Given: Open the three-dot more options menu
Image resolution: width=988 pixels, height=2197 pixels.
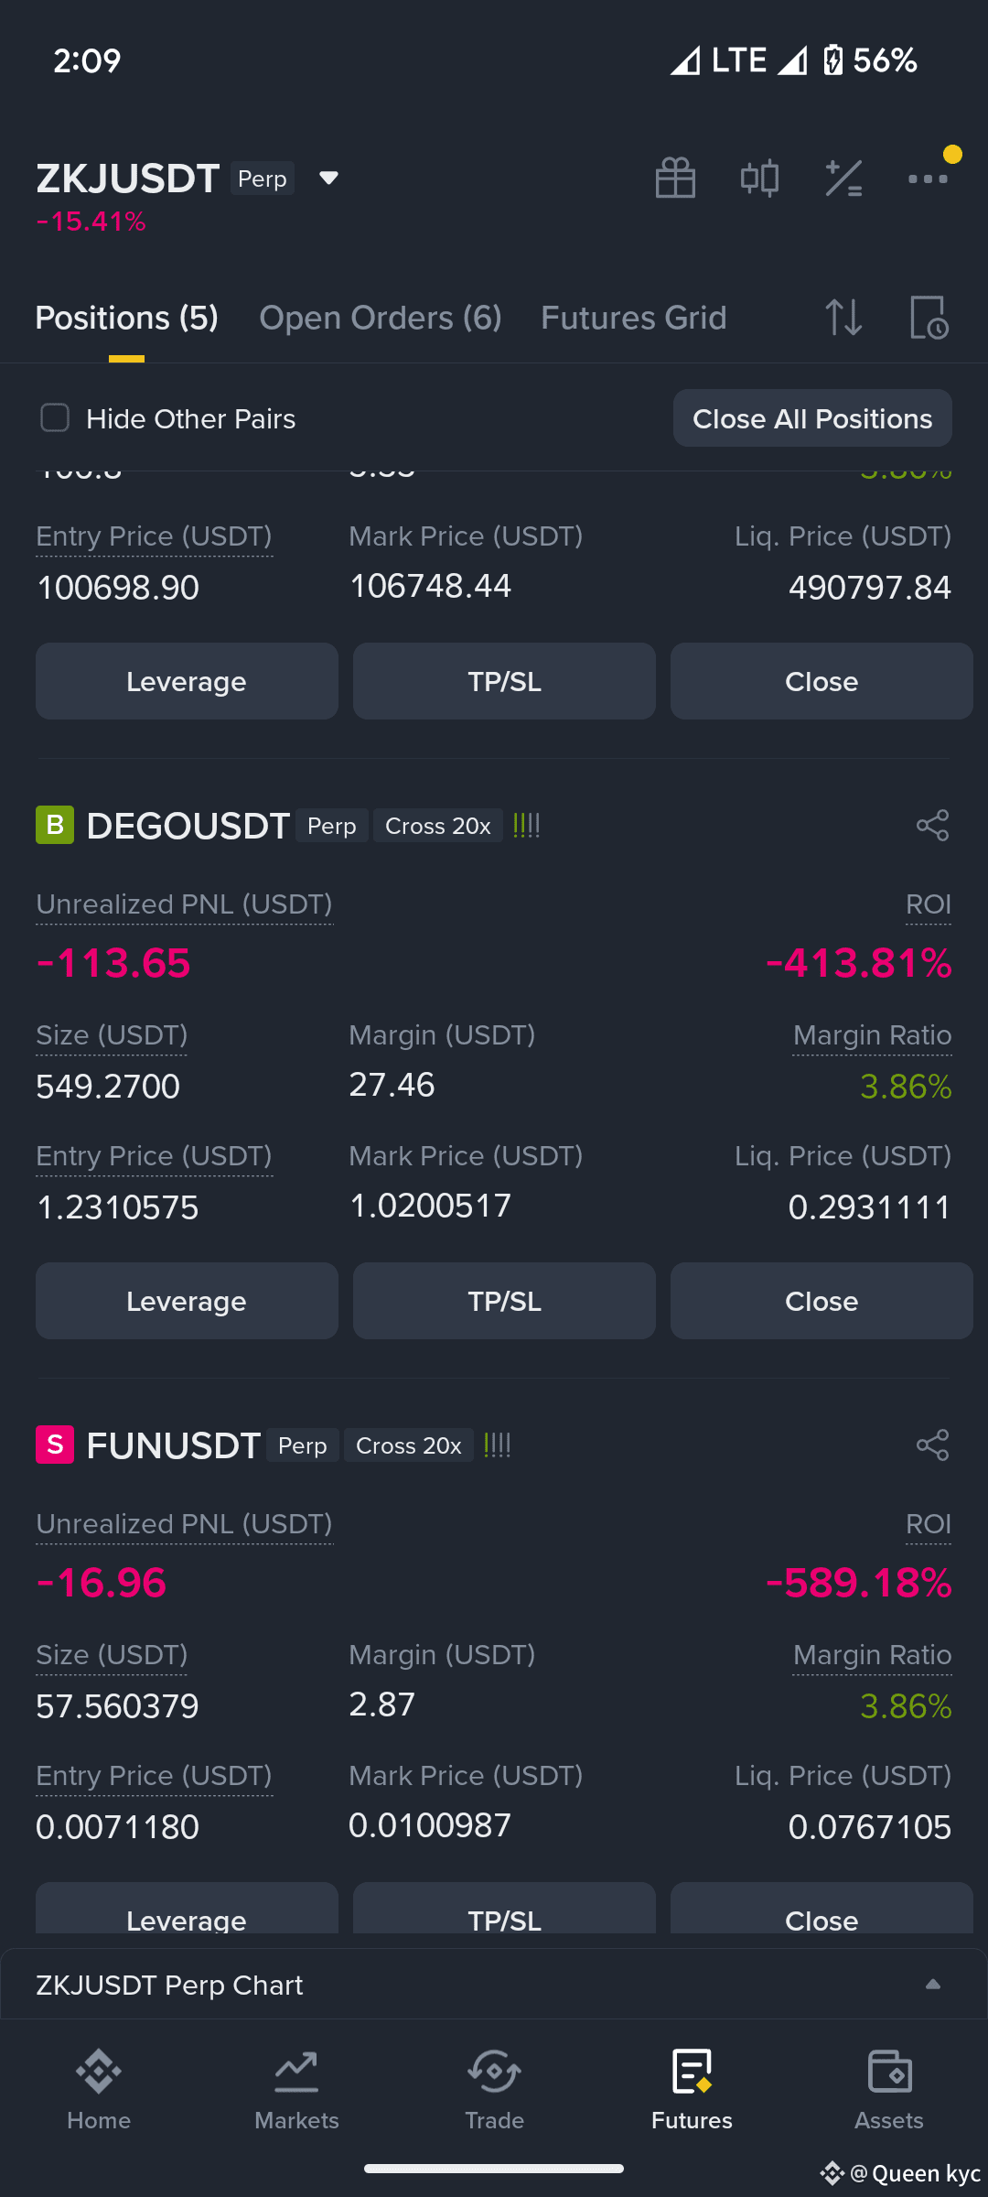Looking at the screenshot, I should click(x=928, y=179).
